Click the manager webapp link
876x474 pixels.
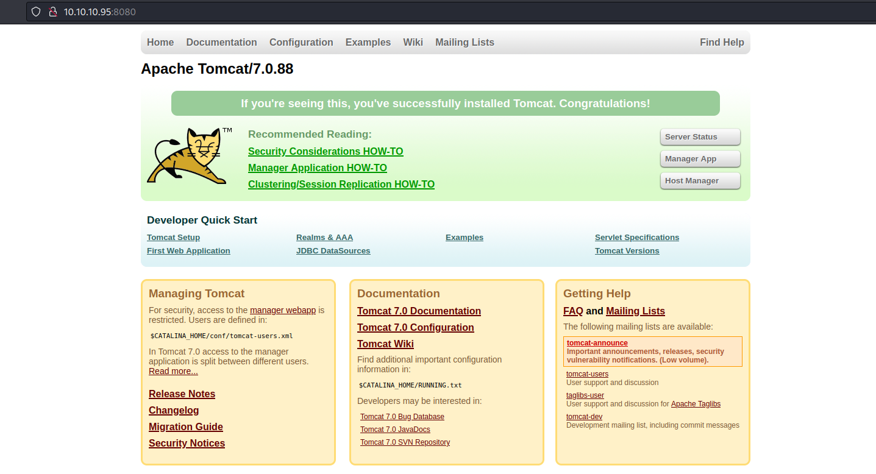coord(283,310)
